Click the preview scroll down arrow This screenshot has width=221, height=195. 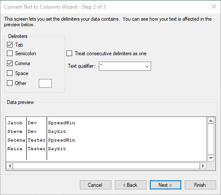(211, 158)
